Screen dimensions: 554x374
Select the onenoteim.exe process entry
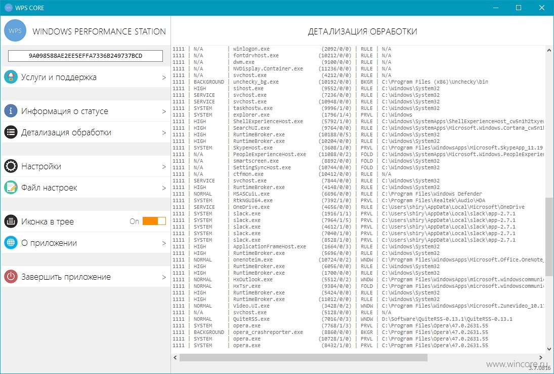tap(358, 259)
